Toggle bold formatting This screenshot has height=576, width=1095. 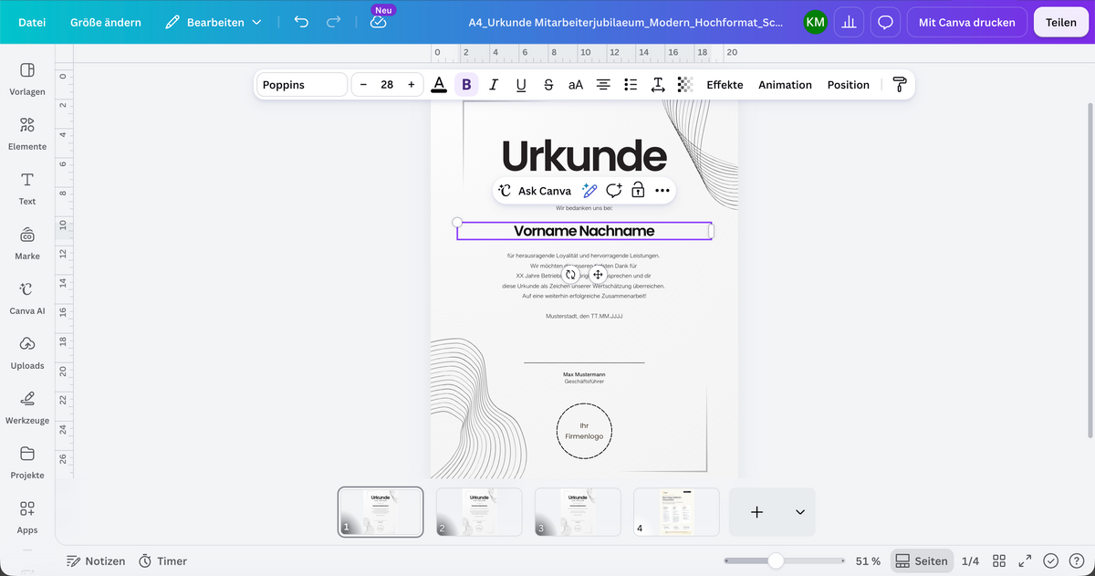(x=466, y=85)
